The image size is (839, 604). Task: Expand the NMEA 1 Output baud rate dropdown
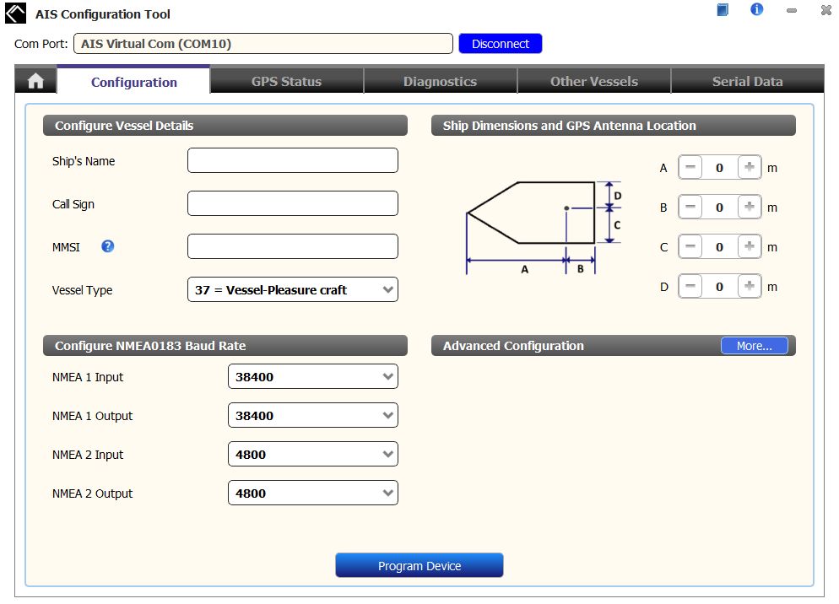point(312,415)
